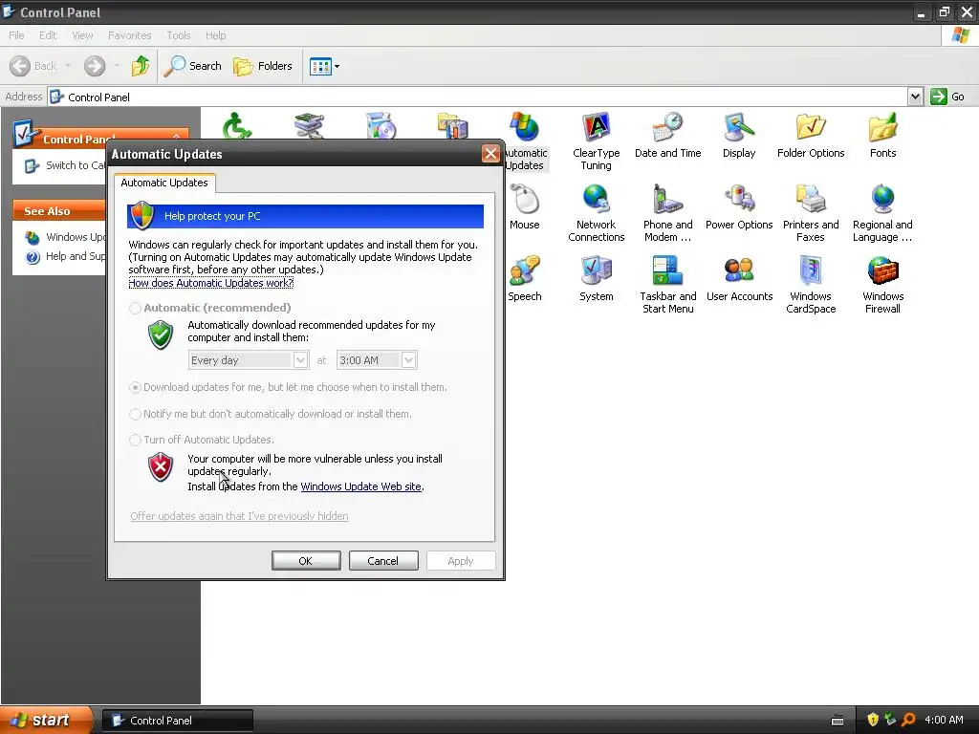Open Windows Update in See Also

(x=65, y=237)
